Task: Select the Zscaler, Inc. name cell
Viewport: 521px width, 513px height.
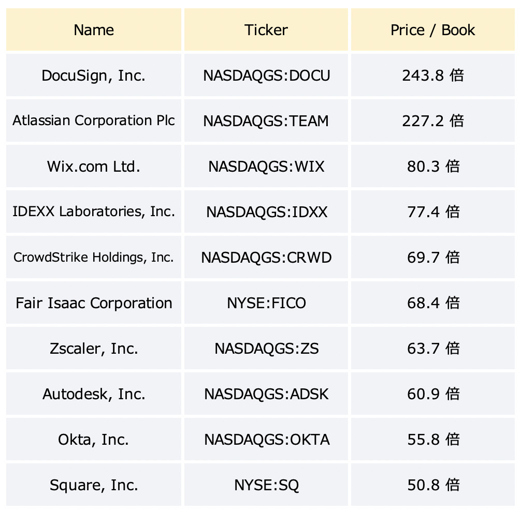Action: (x=94, y=348)
